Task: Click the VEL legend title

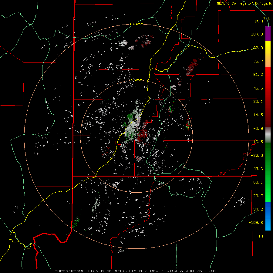Action: [x=266, y=18]
